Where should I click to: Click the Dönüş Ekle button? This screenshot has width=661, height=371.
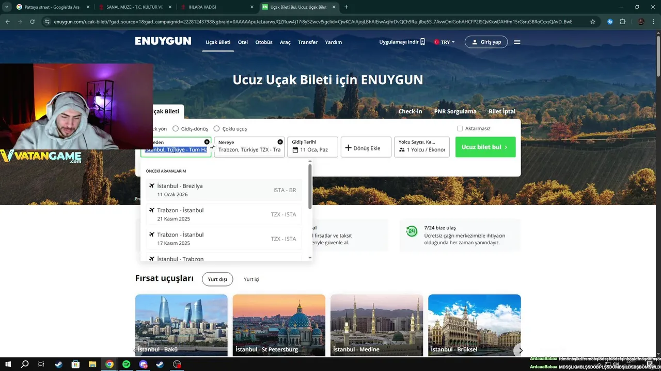[x=366, y=147]
